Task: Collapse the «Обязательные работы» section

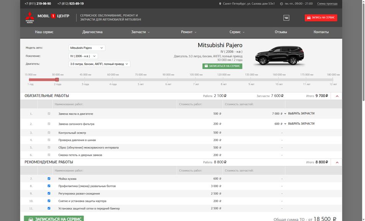Action: [337, 96]
